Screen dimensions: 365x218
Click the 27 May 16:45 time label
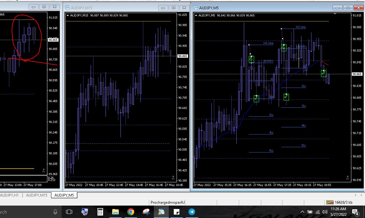[154, 185]
